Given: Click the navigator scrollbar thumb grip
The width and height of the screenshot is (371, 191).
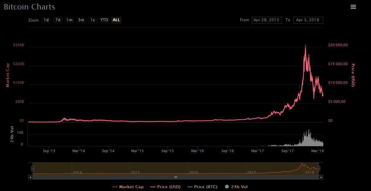Looking at the screenshot, I should point(176,177).
